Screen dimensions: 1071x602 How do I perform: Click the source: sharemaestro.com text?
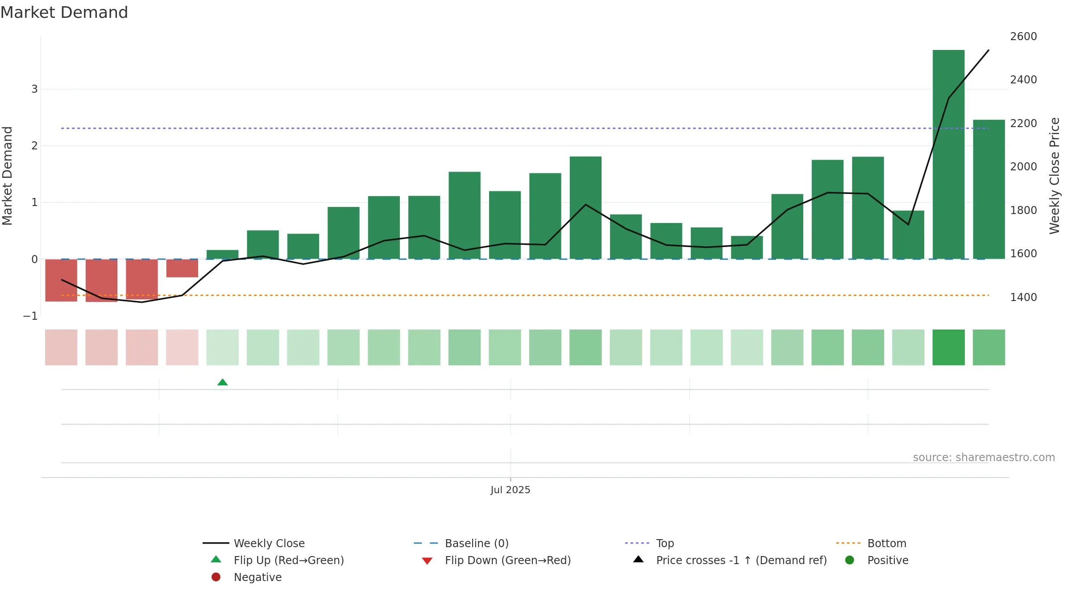pyautogui.click(x=984, y=458)
